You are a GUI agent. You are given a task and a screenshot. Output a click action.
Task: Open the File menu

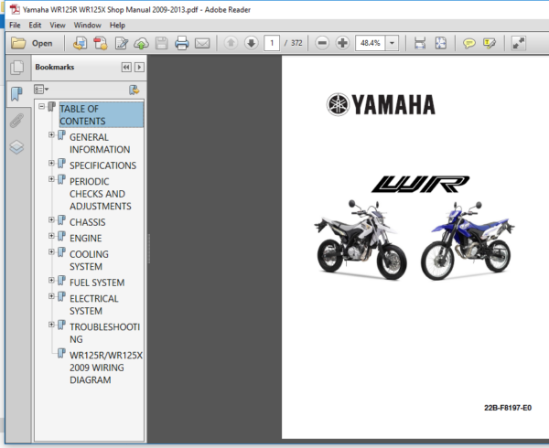(x=15, y=26)
